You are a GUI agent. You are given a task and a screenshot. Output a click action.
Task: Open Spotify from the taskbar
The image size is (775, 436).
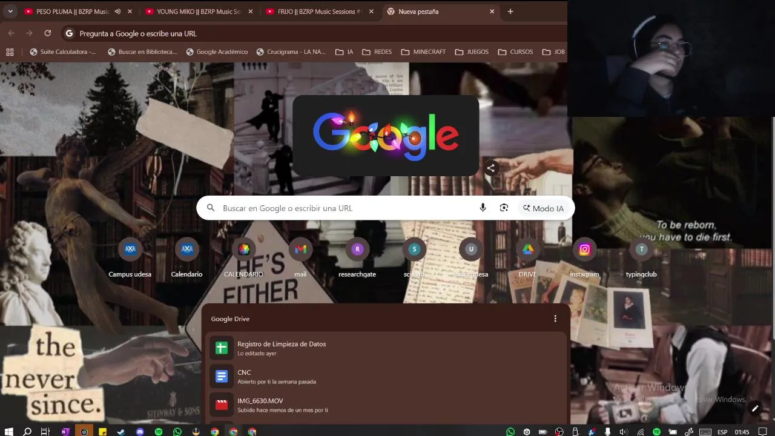159,432
